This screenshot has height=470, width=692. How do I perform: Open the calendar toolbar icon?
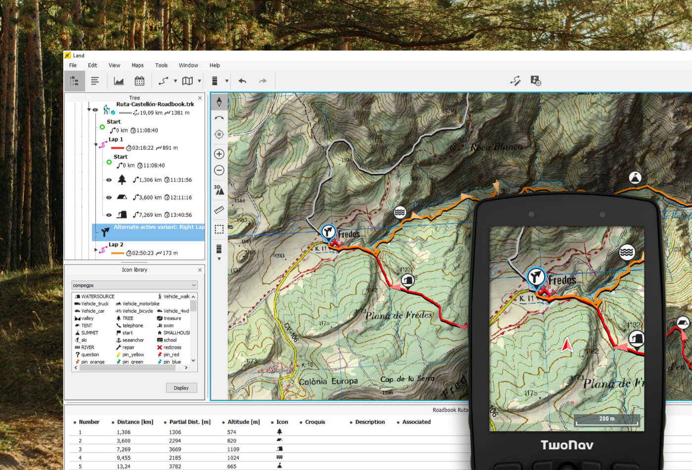pos(139,81)
